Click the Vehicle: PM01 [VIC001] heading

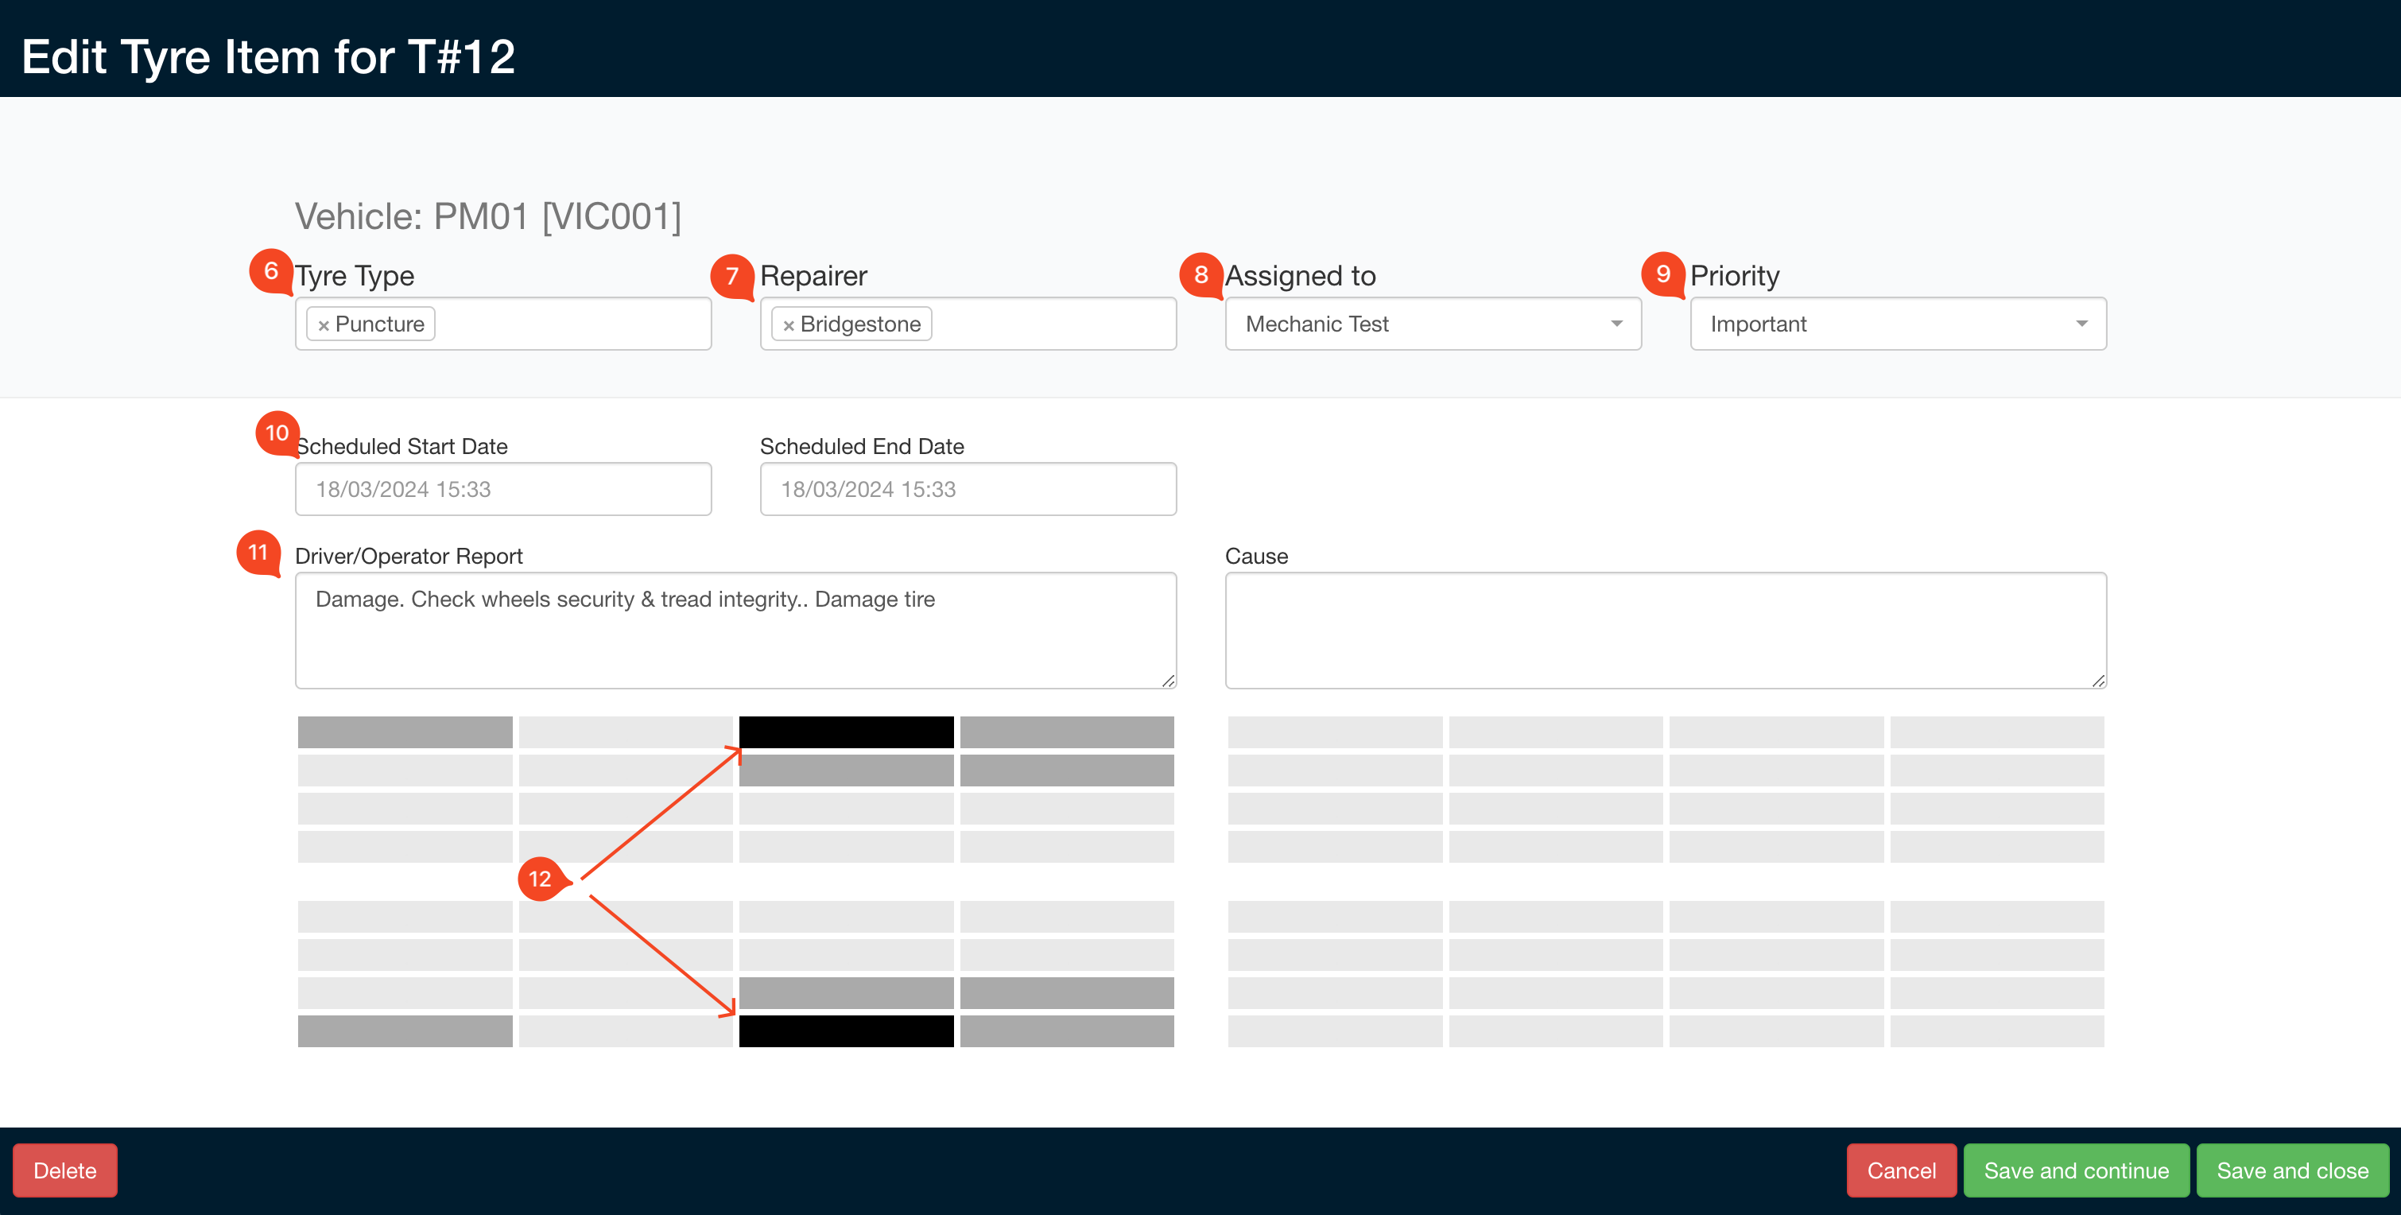[488, 216]
